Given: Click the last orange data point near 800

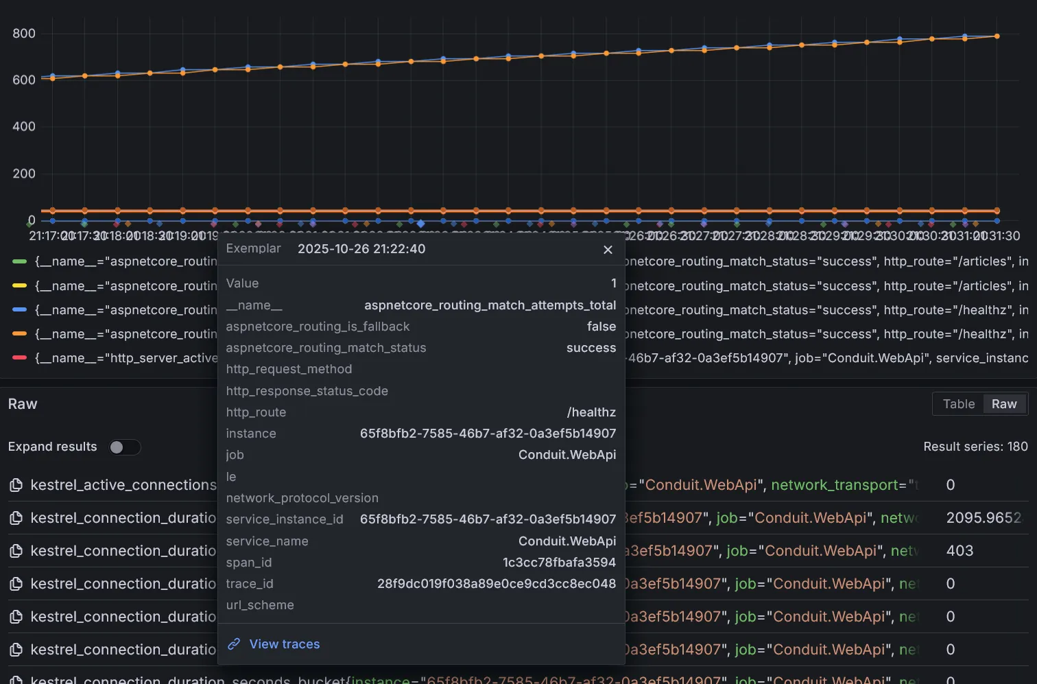Looking at the screenshot, I should (997, 36).
